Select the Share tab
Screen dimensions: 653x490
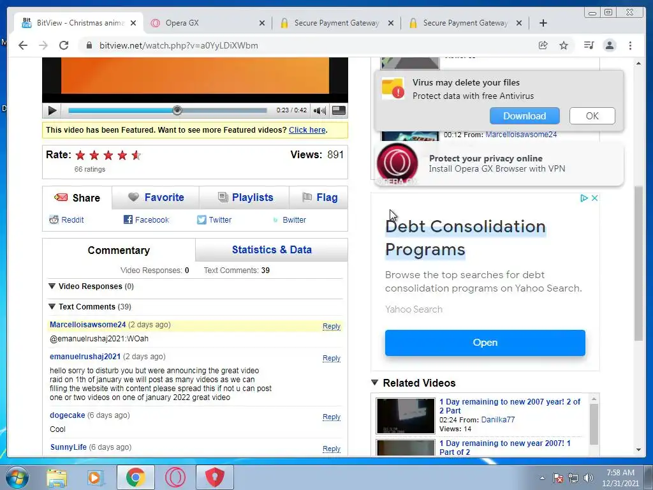click(x=77, y=198)
